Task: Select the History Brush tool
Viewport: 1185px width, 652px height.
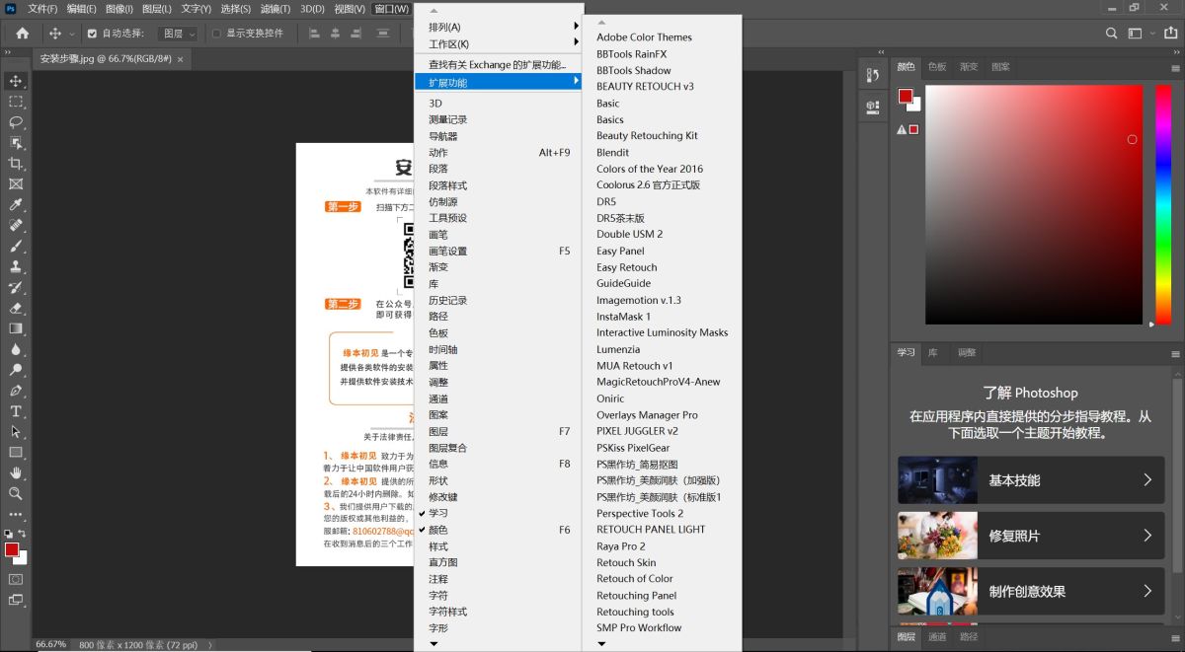Action: pyautogui.click(x=16, y=287)
